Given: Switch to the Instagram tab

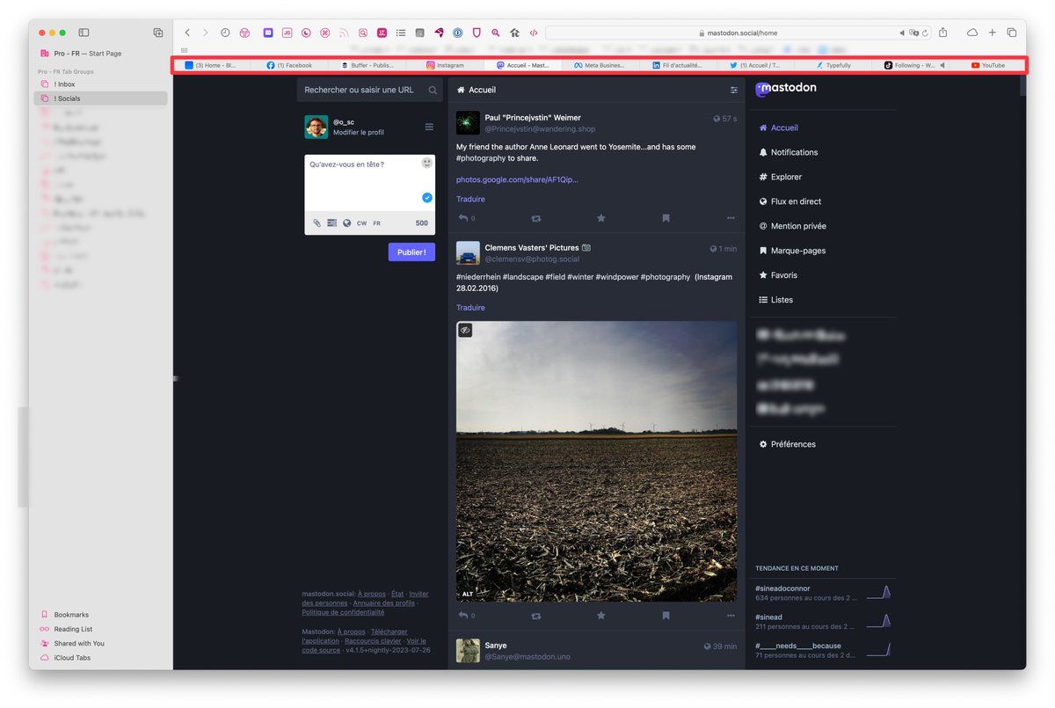Looking at the screenshot, I should tap(446, 65).
